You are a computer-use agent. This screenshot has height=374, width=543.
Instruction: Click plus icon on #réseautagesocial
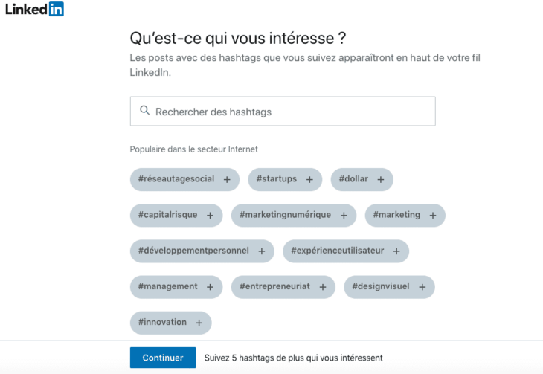coord(226,179)
